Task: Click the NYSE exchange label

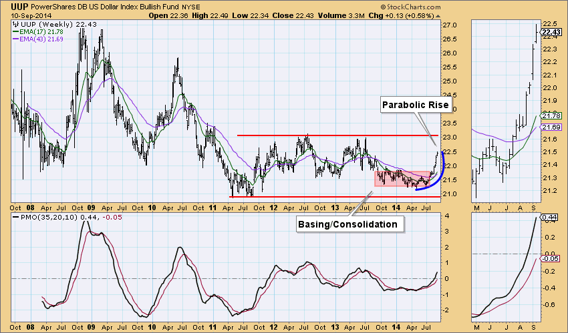Action: [x=191, y=7]
